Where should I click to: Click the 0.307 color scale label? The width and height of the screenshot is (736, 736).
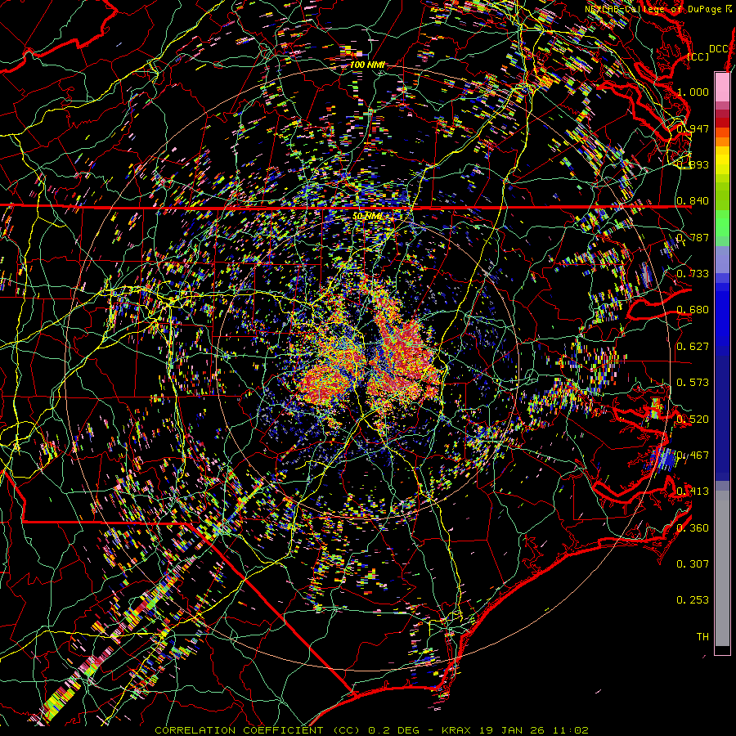point(693,564)
